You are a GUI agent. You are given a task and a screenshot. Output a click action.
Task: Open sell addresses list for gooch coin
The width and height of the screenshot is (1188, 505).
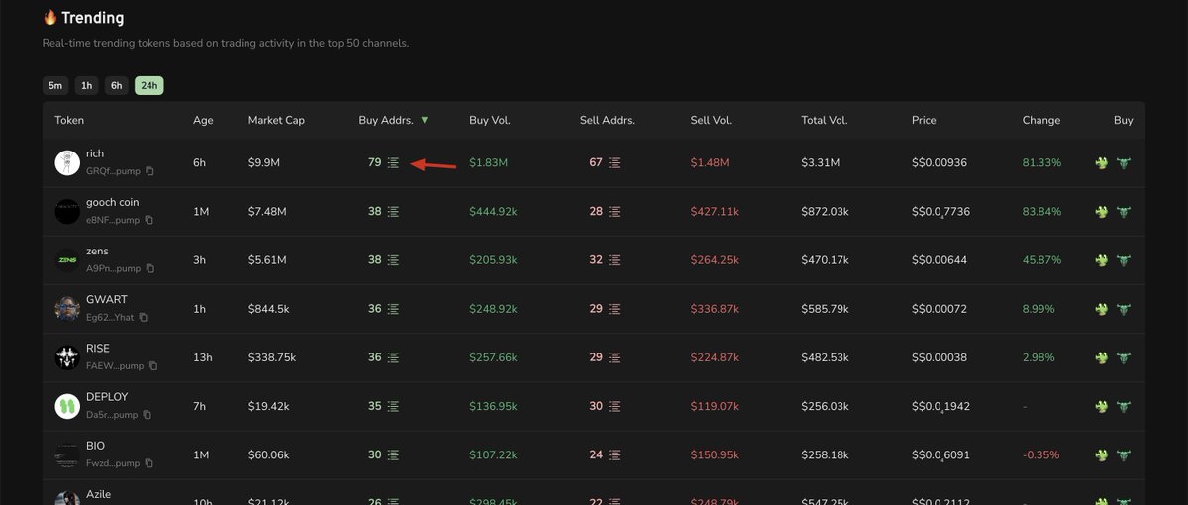tap(615, 211)
